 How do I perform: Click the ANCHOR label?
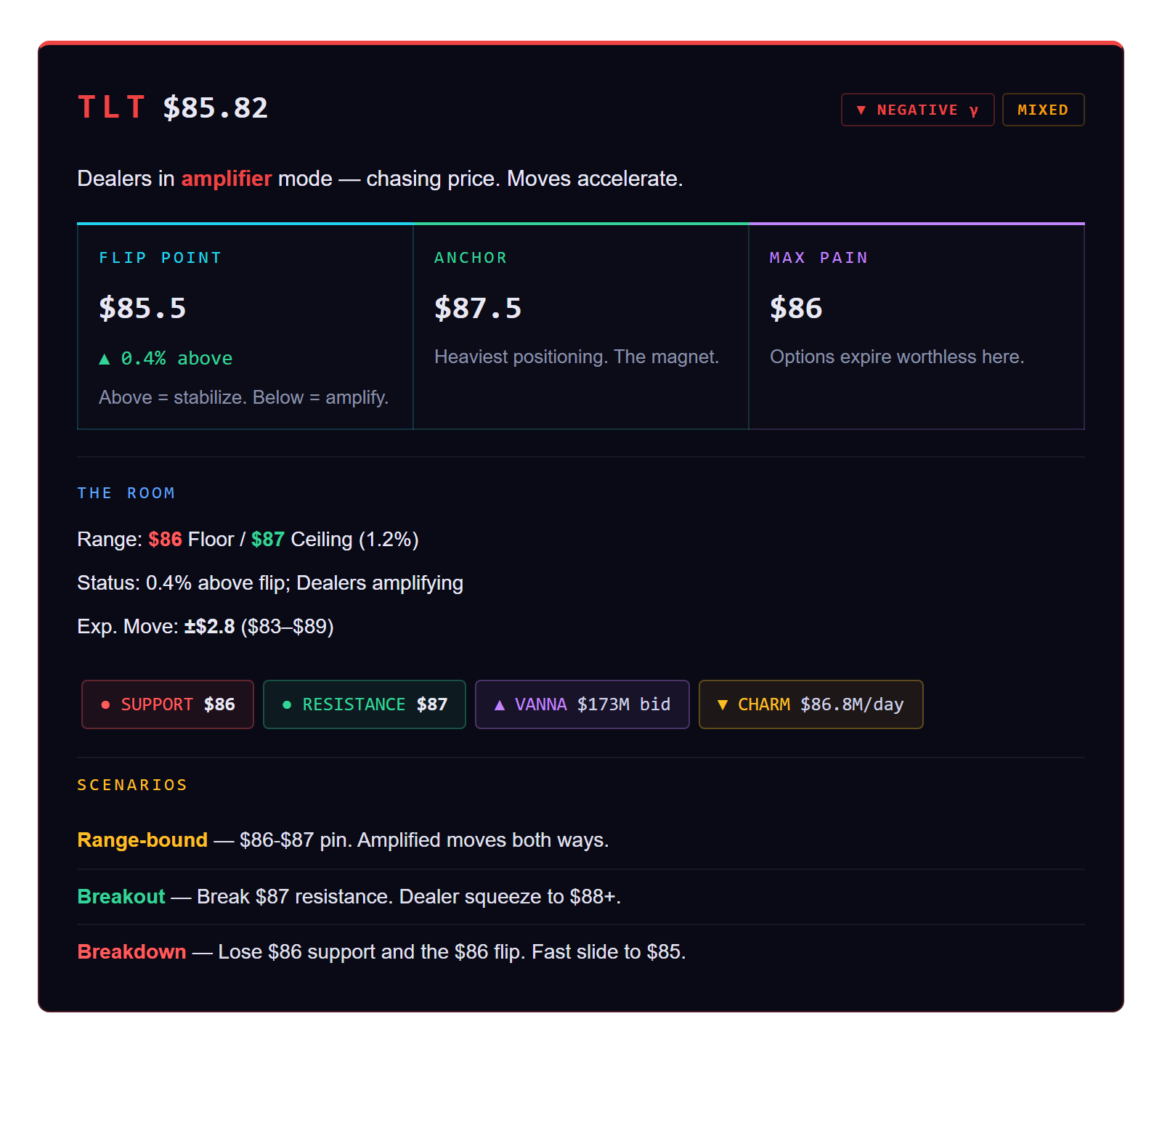tap(471, 258)
